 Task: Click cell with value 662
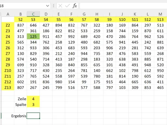point(110,71)
